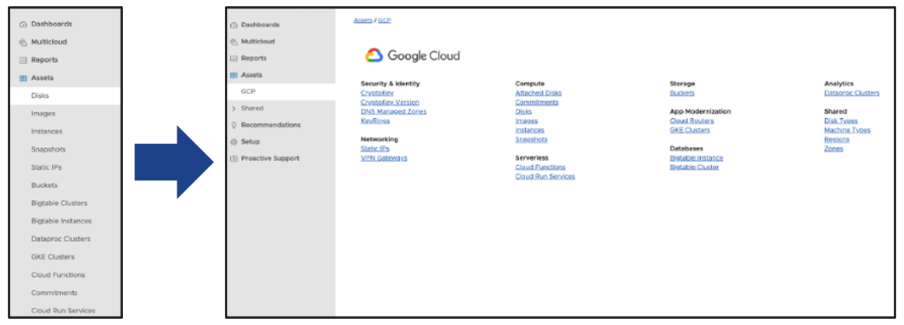Open Images link under Compute
This screenshot has width=904, height=325.
coord(527,121)
